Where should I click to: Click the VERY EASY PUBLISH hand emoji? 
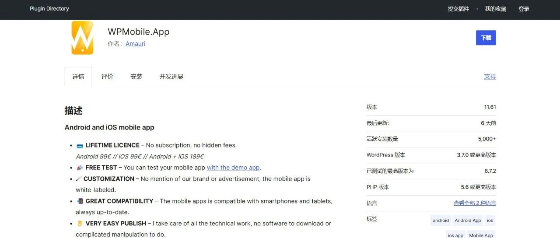pos(80,224)
